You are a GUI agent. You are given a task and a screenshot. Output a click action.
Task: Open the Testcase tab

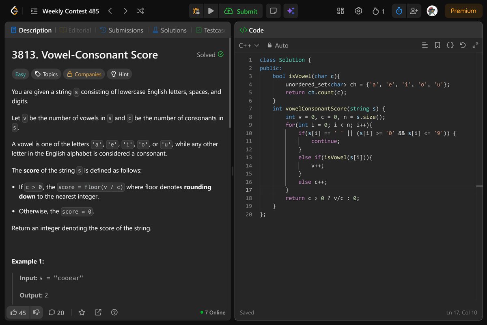point(210,30)
